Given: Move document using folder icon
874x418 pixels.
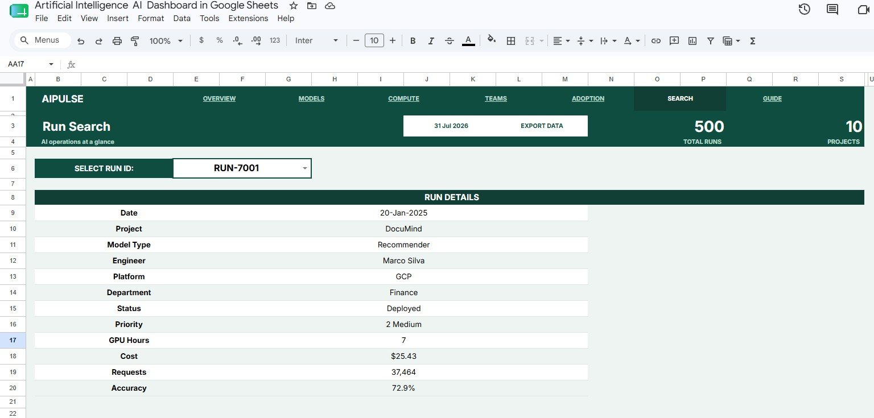Looking at the screenshot, I should [311, 6].
